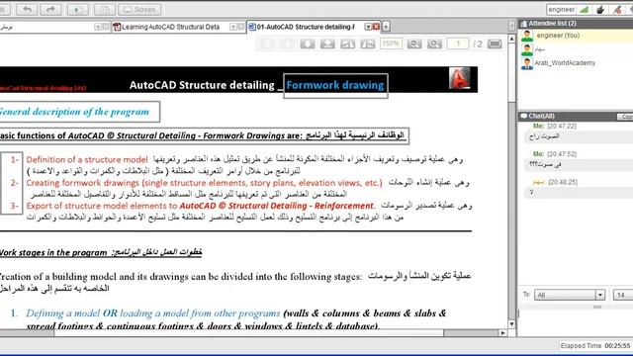Jump to last page icon in viewer toolbar
This screenshot has width=633, height=356.
[x=327, y=44]
